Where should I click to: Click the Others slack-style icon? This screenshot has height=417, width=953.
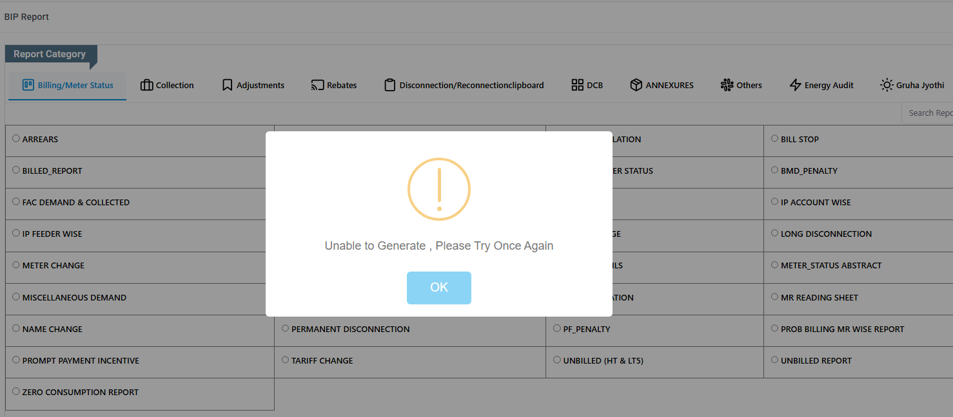point(727,85)
